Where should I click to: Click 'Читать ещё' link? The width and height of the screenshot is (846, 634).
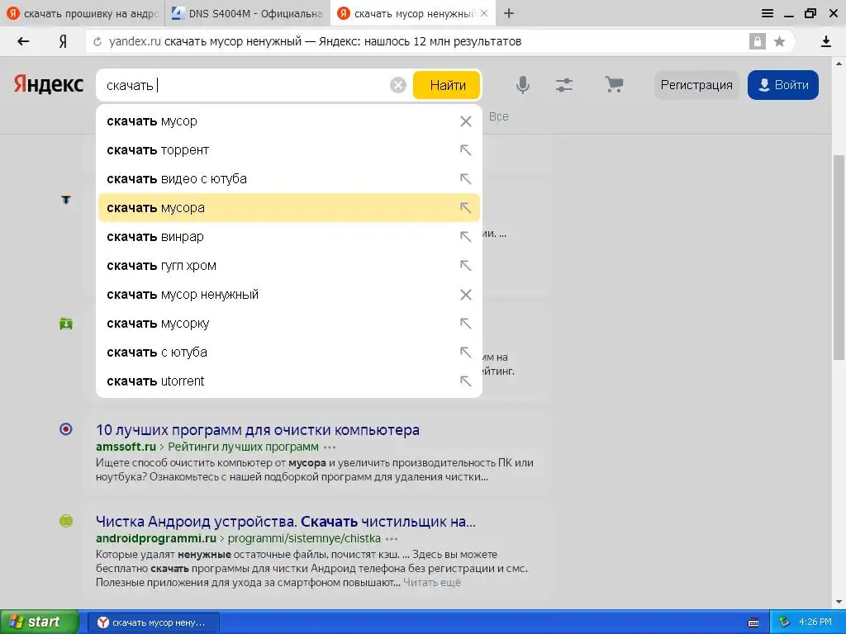coord(431,583)
